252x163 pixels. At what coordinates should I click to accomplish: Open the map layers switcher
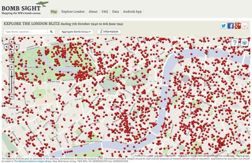245,43
